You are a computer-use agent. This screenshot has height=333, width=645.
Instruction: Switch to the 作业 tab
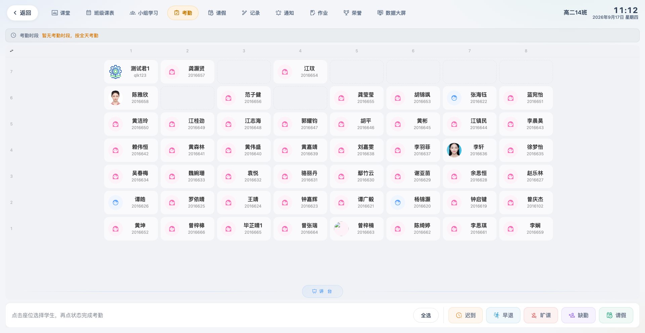(318, 13)
